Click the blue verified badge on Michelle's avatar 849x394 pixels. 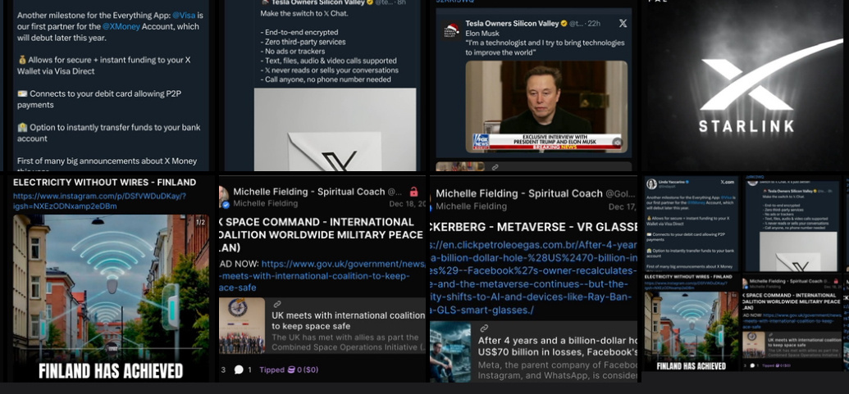[226, 205]
